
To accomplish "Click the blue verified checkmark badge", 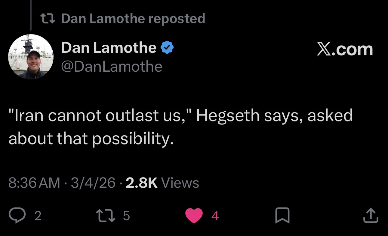I will tap(168, 48).
